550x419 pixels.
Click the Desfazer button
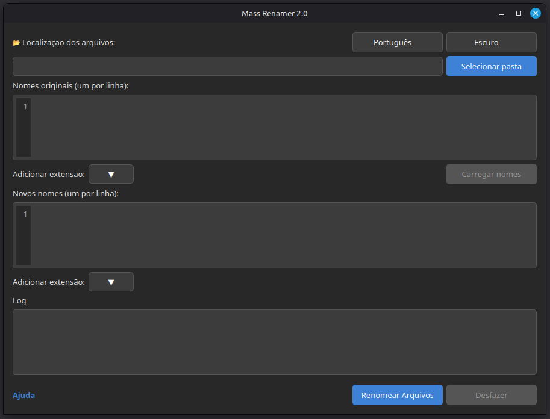(491, 395)
